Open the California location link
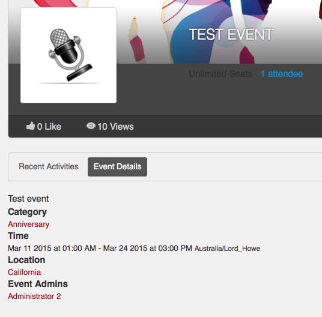Image resolution: width=322 pixels, height=317 pixels. (x=25, y=272)
